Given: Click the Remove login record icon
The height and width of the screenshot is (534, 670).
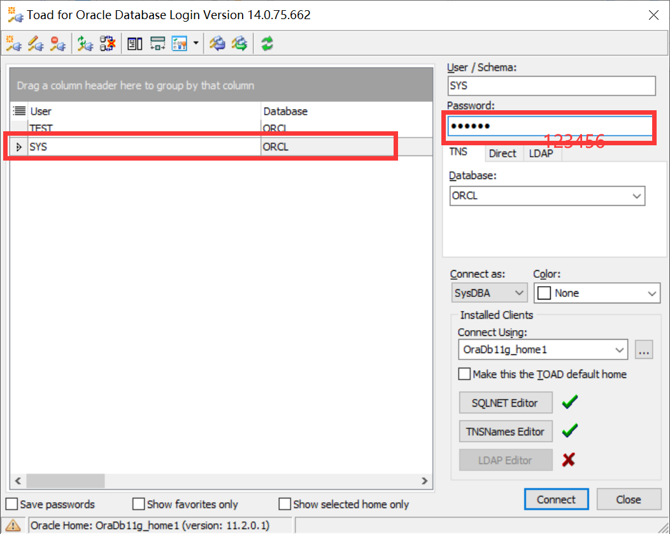Looking at the screenshot, I should 58,43.
